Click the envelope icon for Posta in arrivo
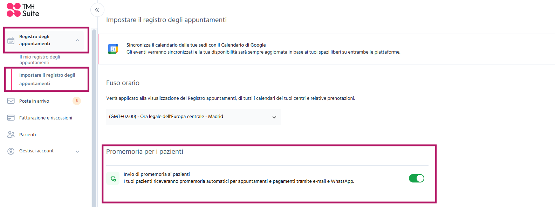Viewport: 555px width, 207px height. coord(11,101)
